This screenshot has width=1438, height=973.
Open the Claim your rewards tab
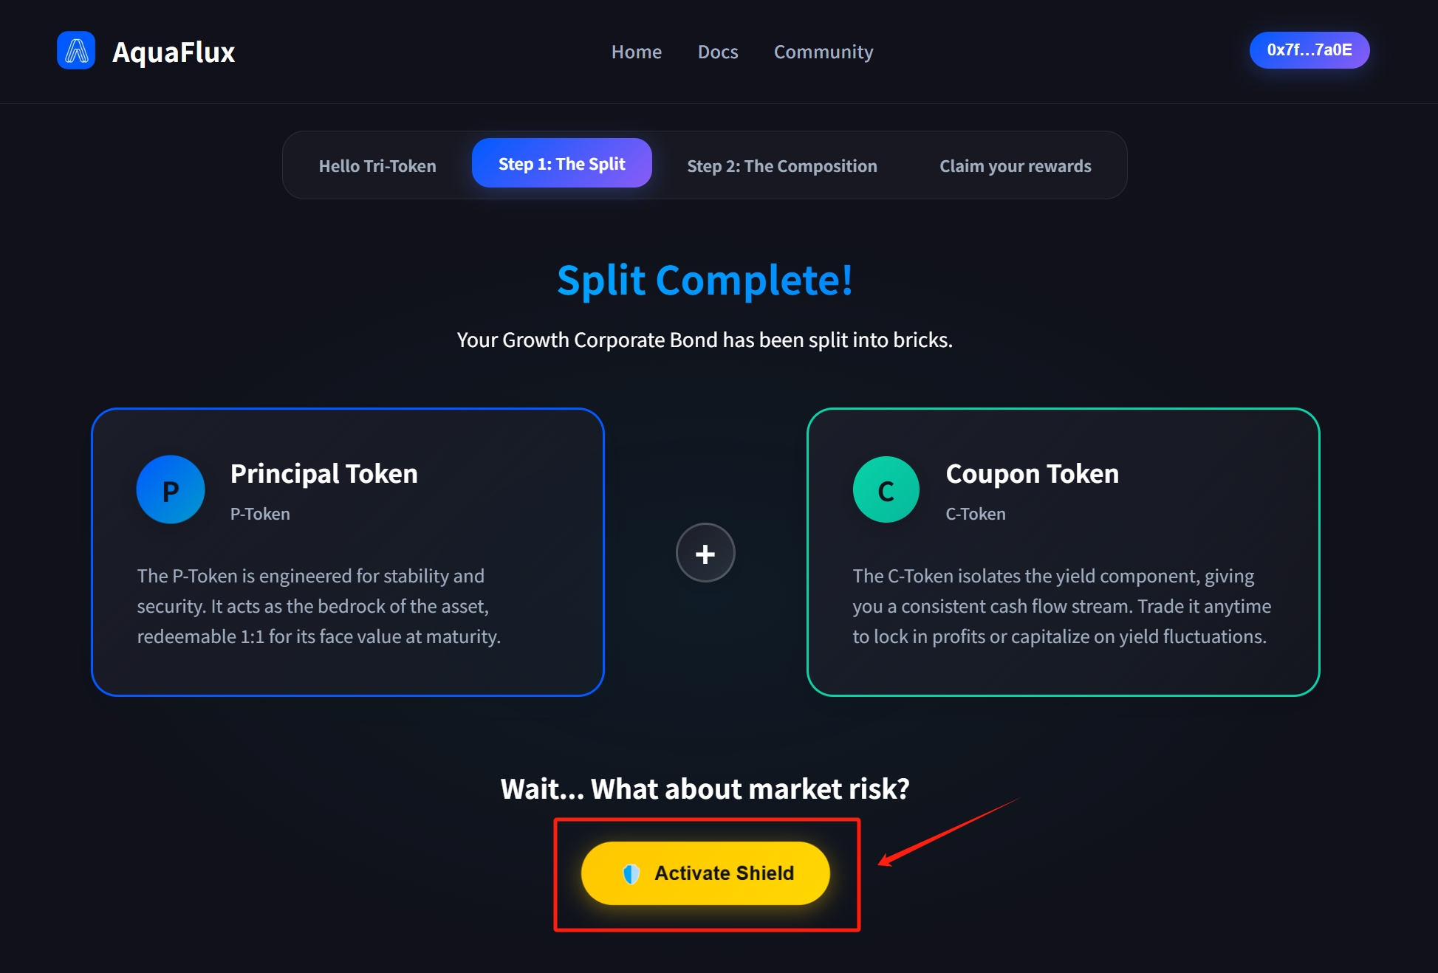[x=1016, y=165]
